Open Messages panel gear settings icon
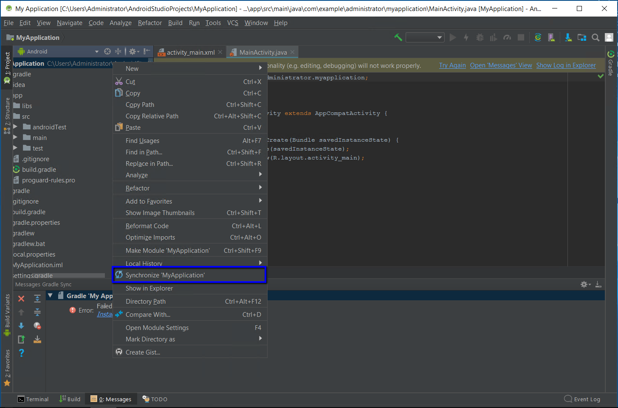618x408 pixels. 586,284
